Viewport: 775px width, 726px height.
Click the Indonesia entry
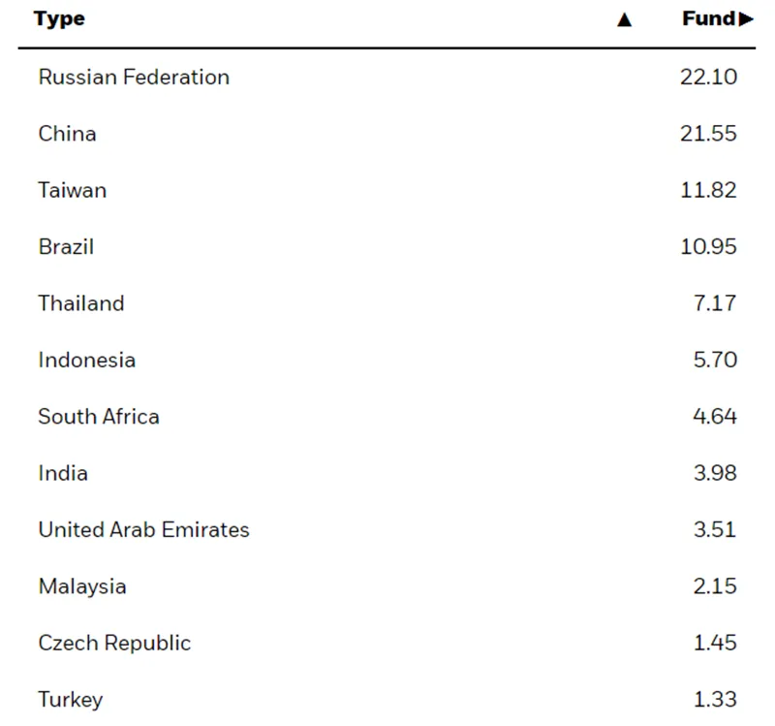coord(87,360)
